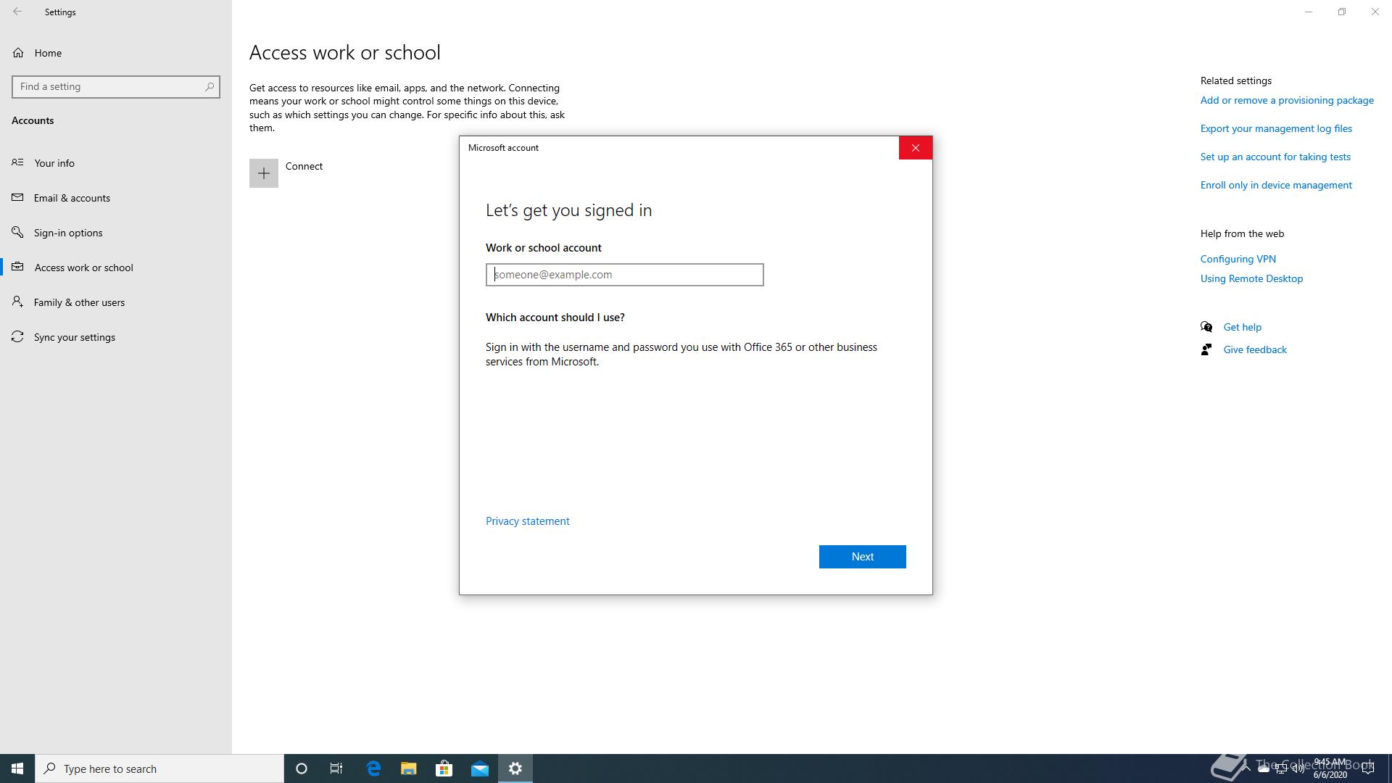Image resolution: width=1392 pixels, height=783 pixels.
Task: Select the Email & accounts envelope icon
Action: pos(17,197)
